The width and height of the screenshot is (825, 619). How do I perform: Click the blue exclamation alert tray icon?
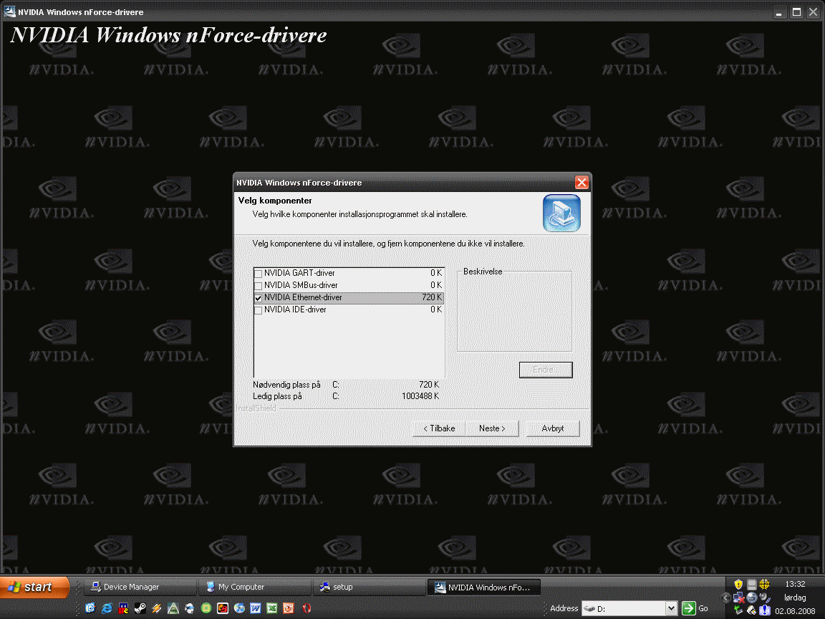765,610
